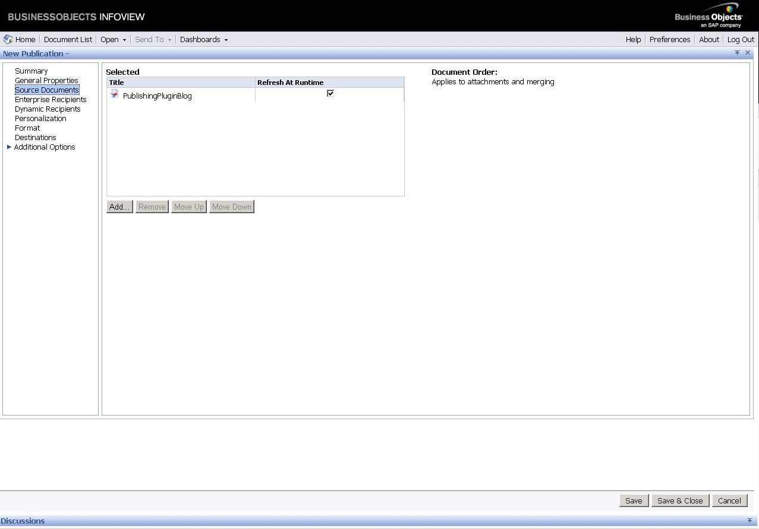Image resolution: width=759 pixels, height=529 pixels.
Task: Click the Business Objects logo
Action: [x=708, y=16]
